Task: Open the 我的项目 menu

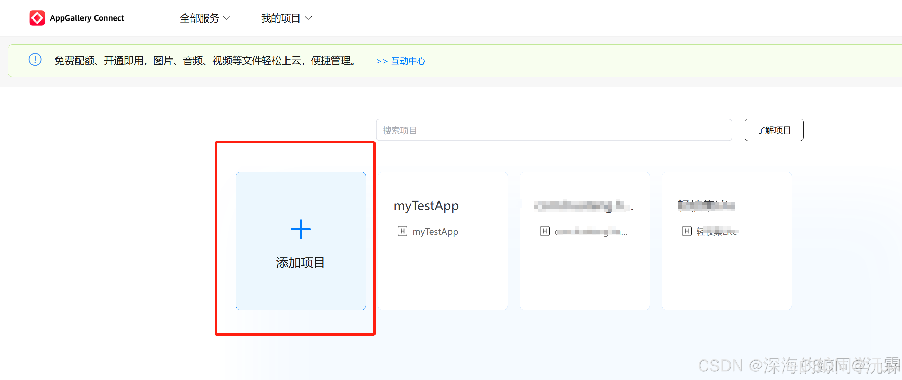Action: coord(280,18)
